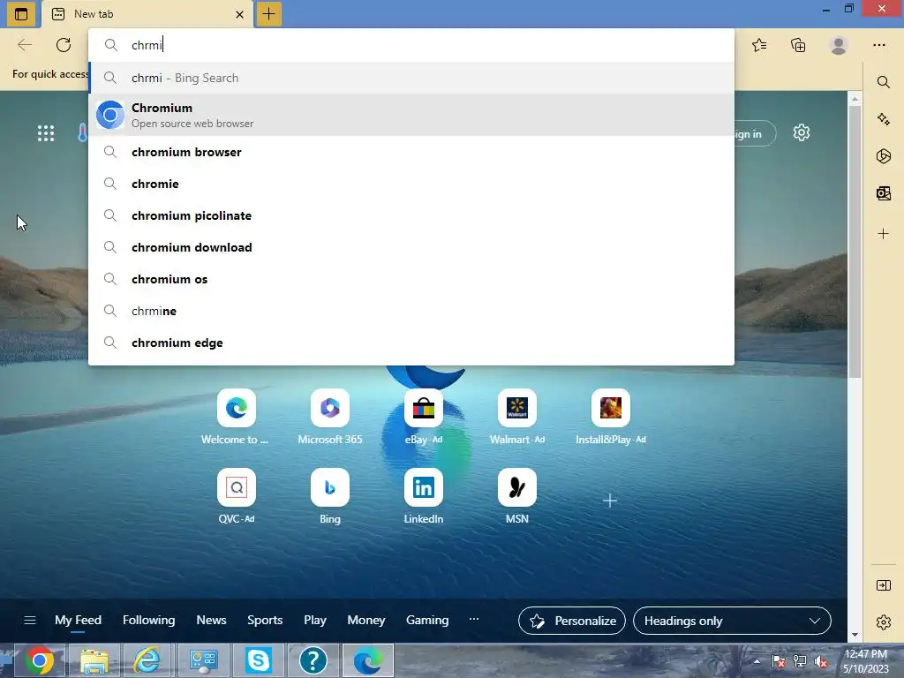Hide the sidebar with collapse icon
Viewport: 904px width, 678px height.
pyautogui.click(x=883, y=585)
